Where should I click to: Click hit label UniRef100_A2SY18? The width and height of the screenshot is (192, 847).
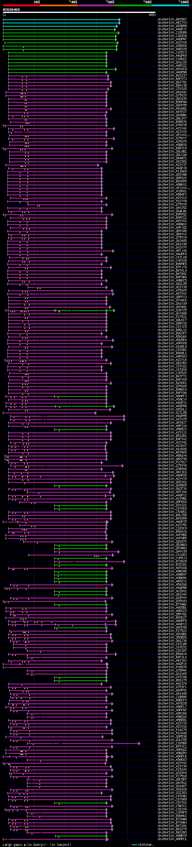(172, 42)
